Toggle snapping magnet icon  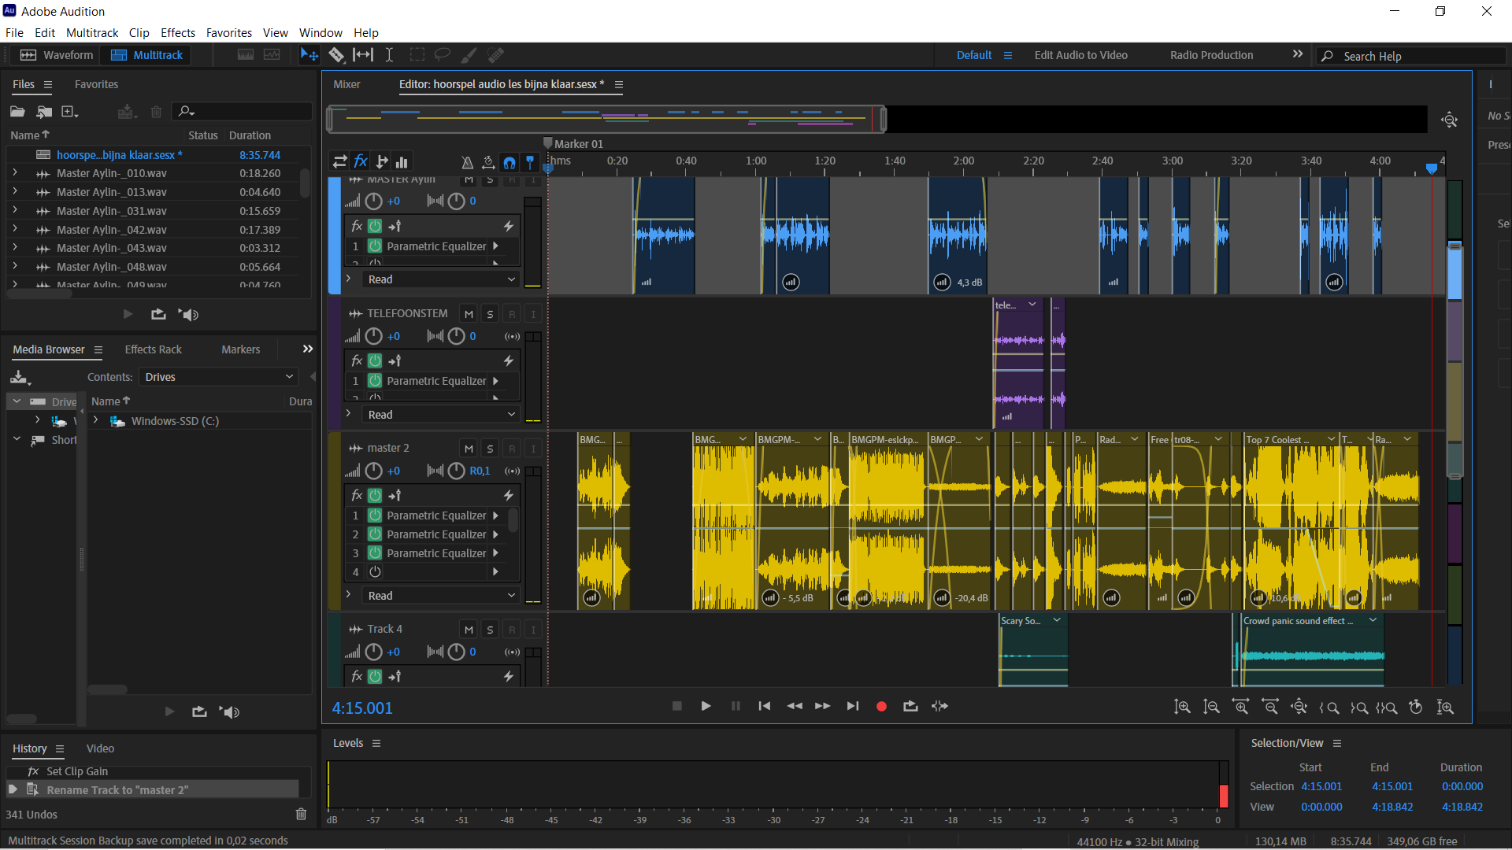coord(510,162)
